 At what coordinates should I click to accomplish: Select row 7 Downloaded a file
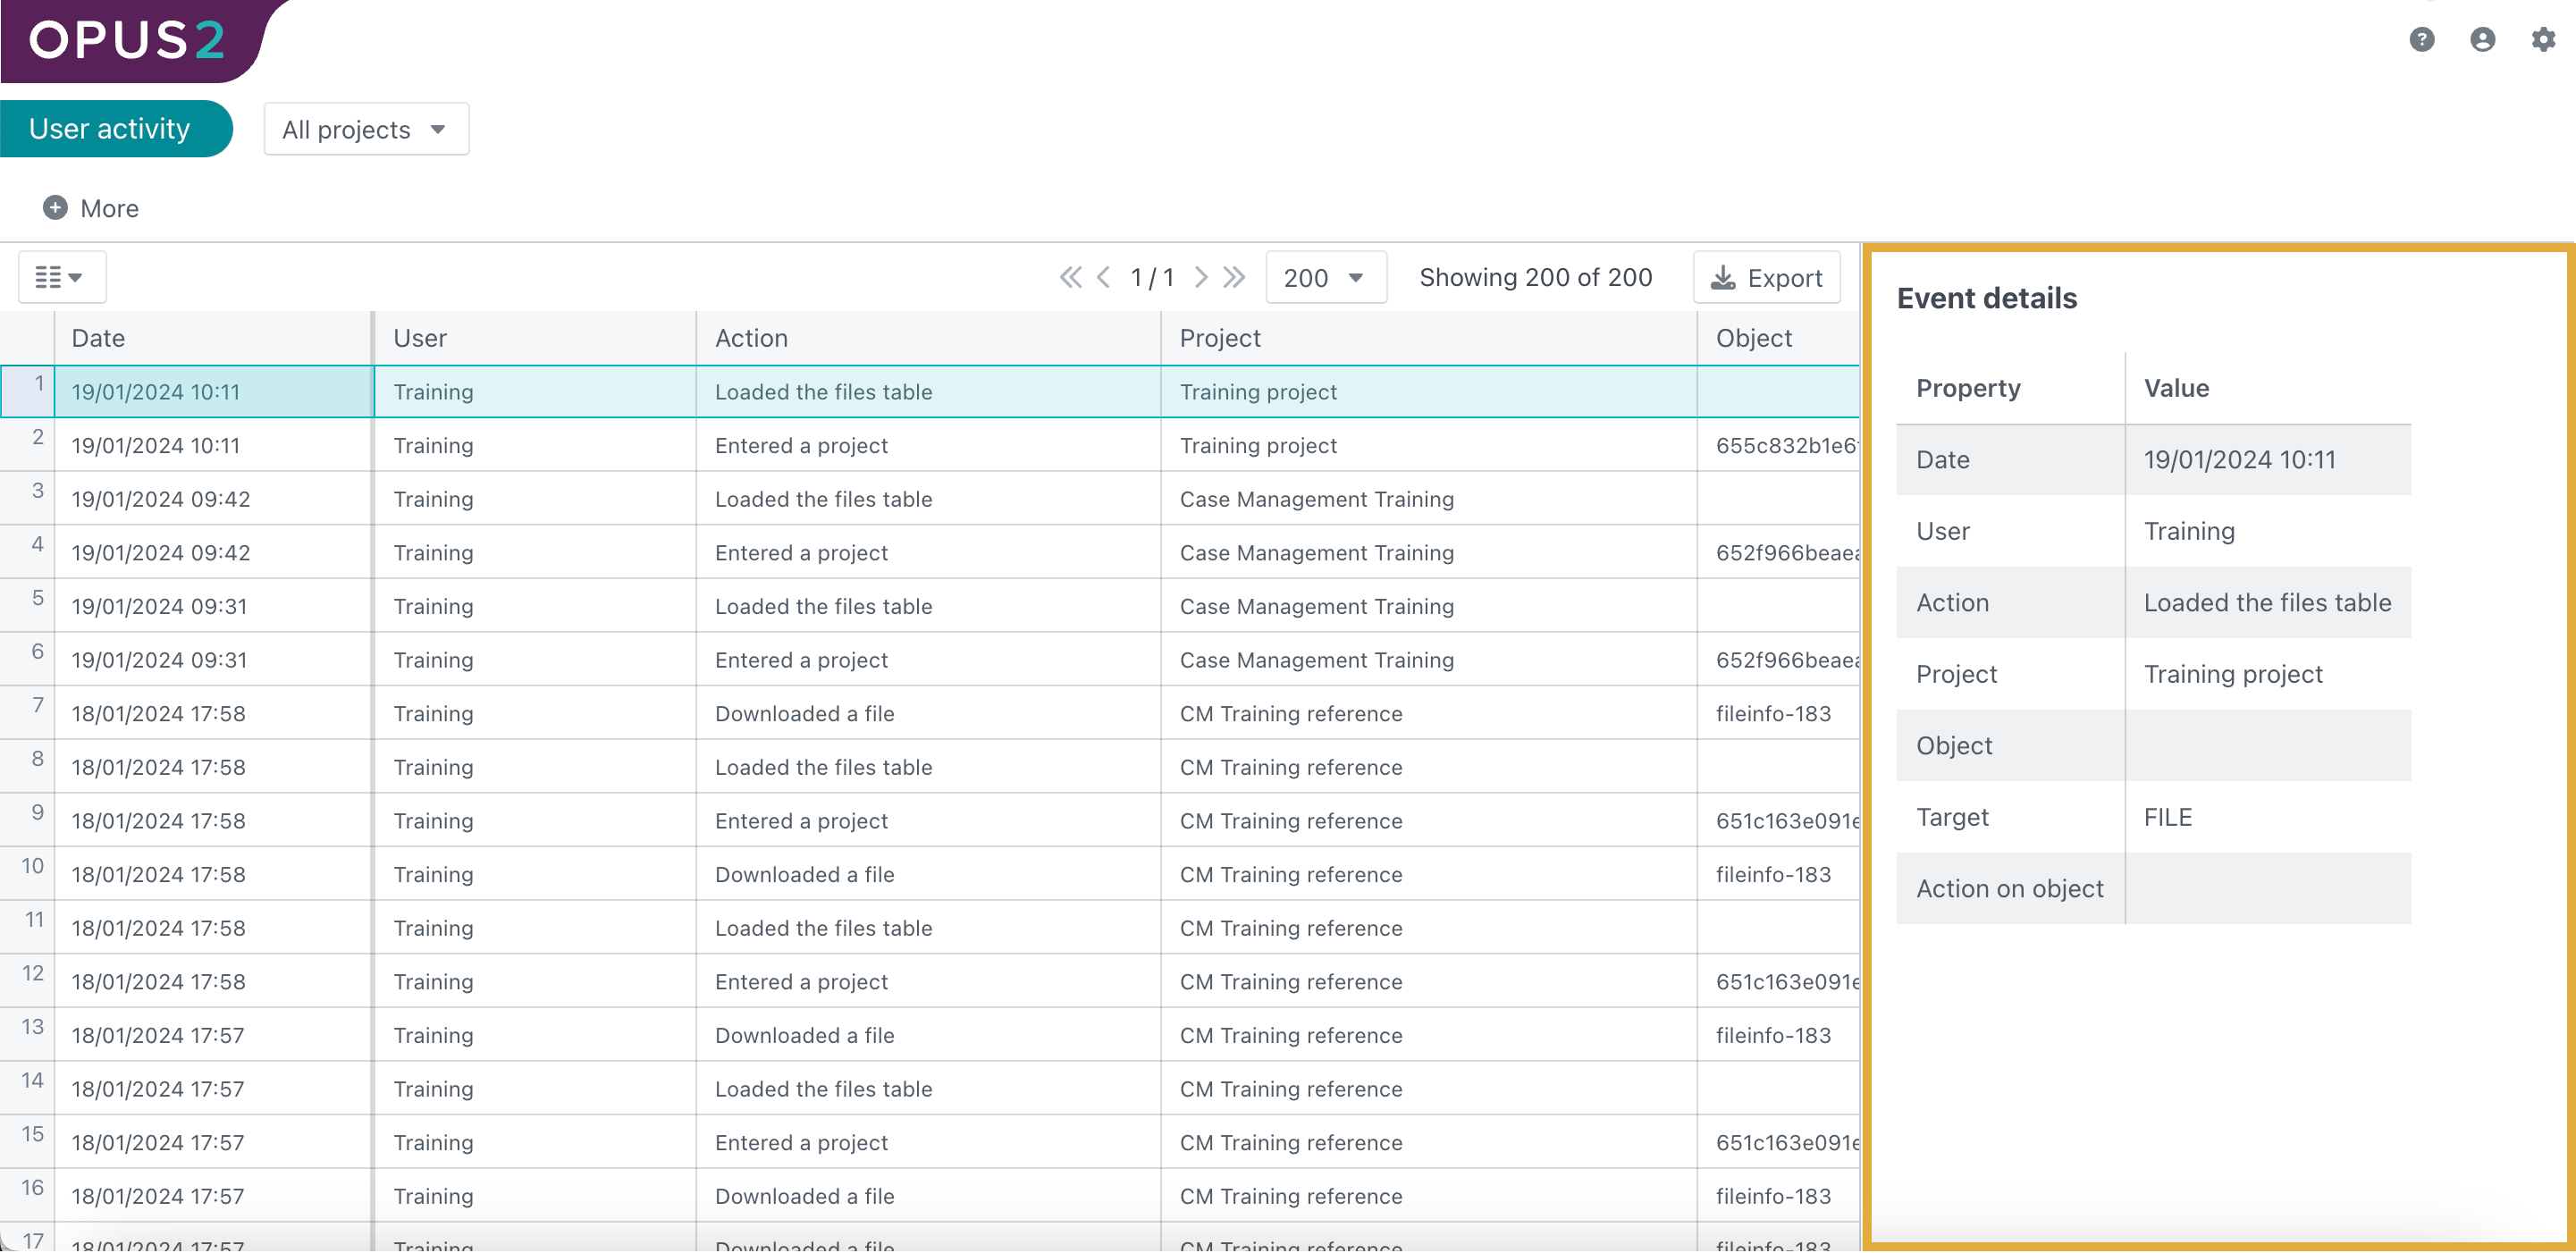[x=805, y=714]
